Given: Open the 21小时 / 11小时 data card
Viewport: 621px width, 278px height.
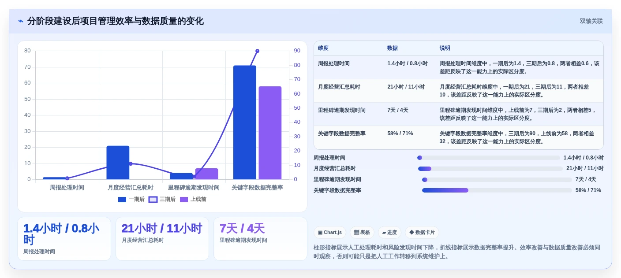Looking at the screenshot, I should pyautogui.click(x=162, y=239).
